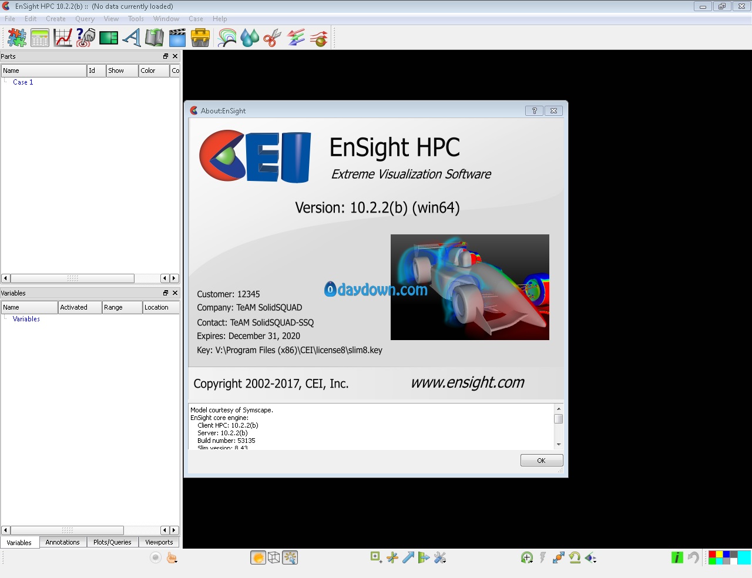Open the Help menu
752x578 pixels.
point(220,19)
